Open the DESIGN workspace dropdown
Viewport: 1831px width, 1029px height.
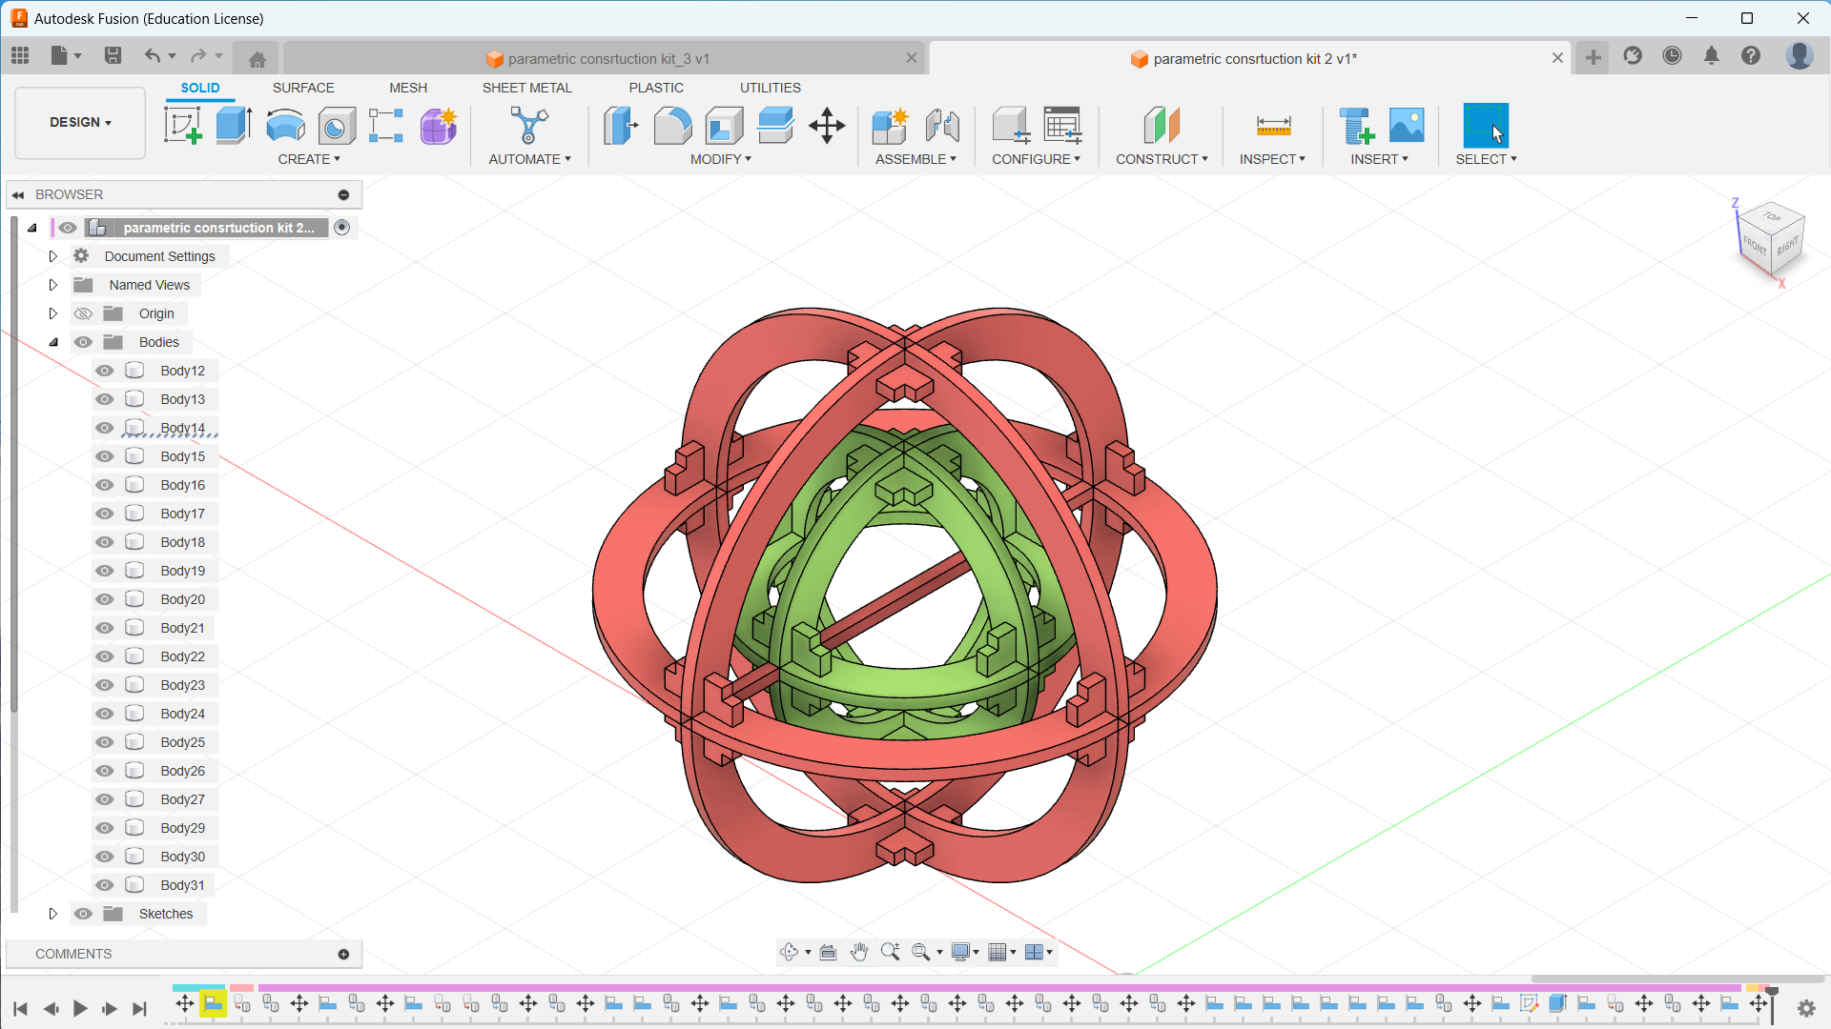pyautogui.click(x=80, y=122)
